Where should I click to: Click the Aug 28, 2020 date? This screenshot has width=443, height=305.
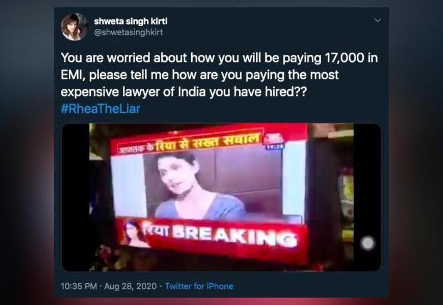coord(130,286)
